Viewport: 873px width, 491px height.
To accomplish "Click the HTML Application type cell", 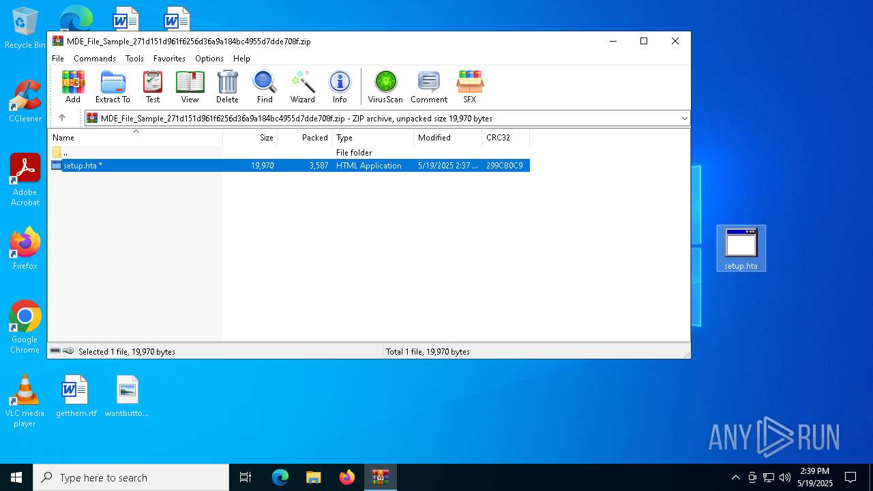I will [x=369, y=166].
